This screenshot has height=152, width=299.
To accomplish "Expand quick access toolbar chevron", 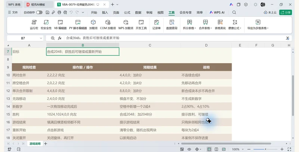I will tap(83, 12).
